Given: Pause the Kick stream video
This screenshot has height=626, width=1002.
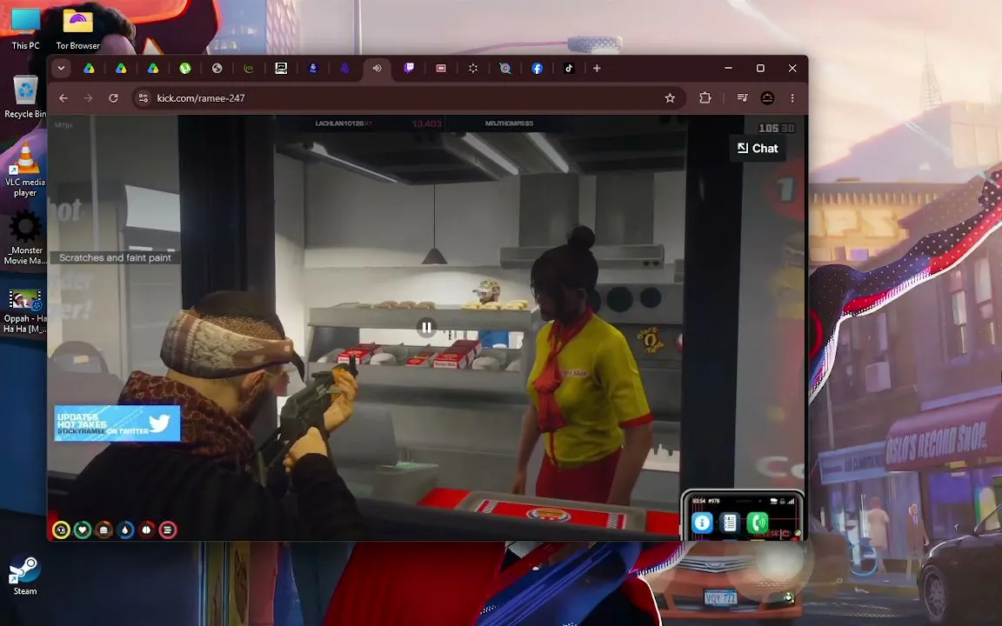Looking at the screenshot, I should (426, 328).
